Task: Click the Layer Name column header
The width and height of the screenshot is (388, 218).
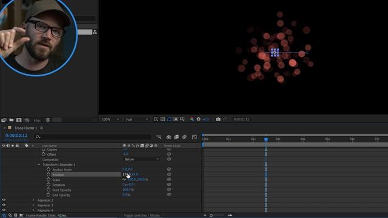Action: pos(49,146)
